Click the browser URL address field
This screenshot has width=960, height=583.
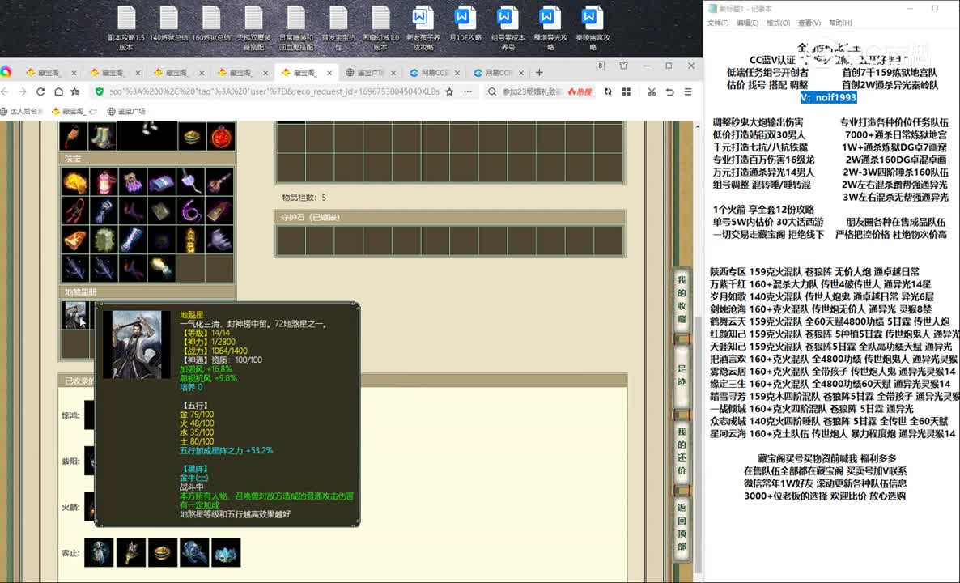coord(274,91)
